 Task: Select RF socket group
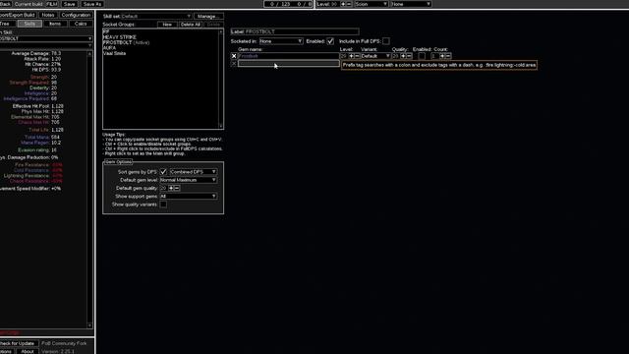point(106,31)
